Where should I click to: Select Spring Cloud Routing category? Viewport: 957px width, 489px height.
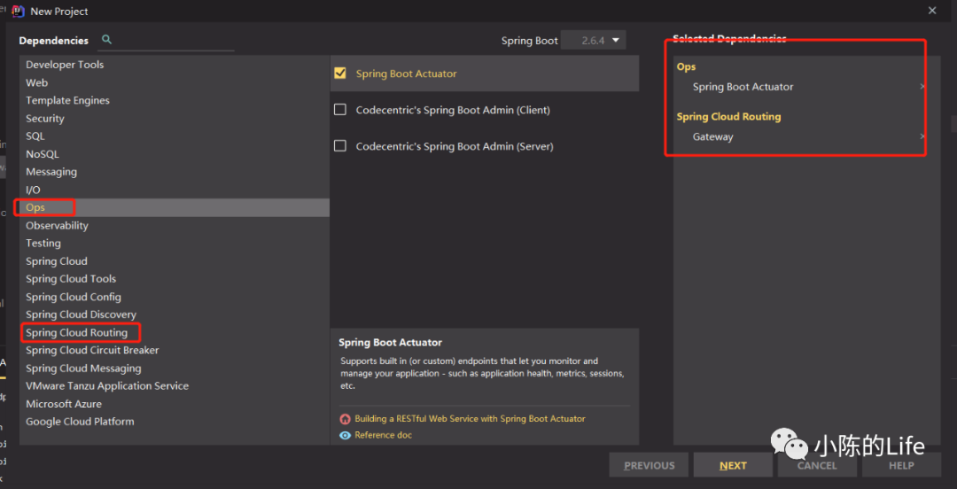77,333
